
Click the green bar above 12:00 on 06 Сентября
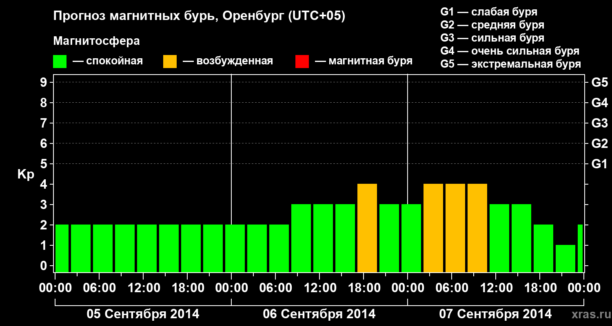(x=323, y=238)
